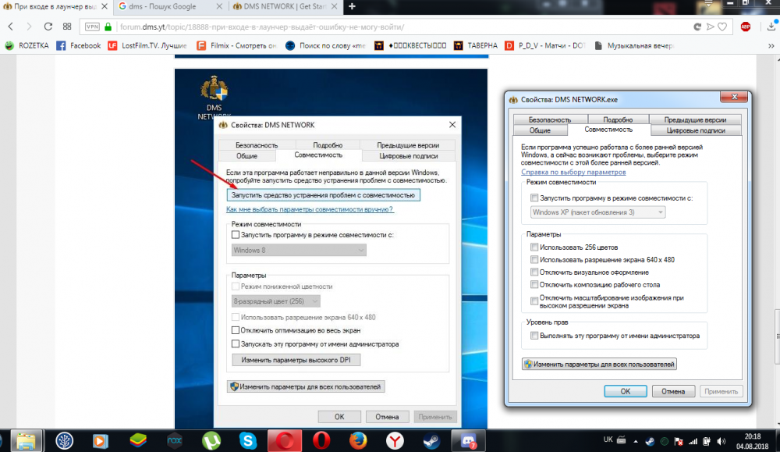The image size is (780, 452).
Task: Open the 'Windows XP (пакет обновления 3)' dropdown
Action: [597, 212]
